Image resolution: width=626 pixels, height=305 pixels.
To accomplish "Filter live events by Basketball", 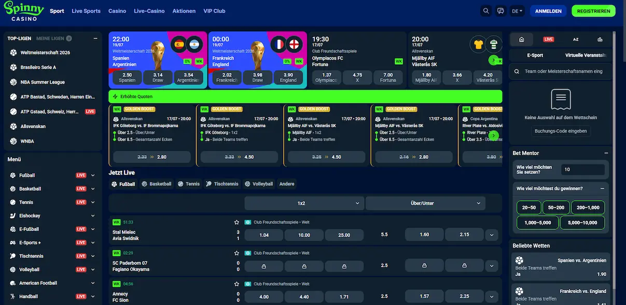I will [x=156, y=184].
